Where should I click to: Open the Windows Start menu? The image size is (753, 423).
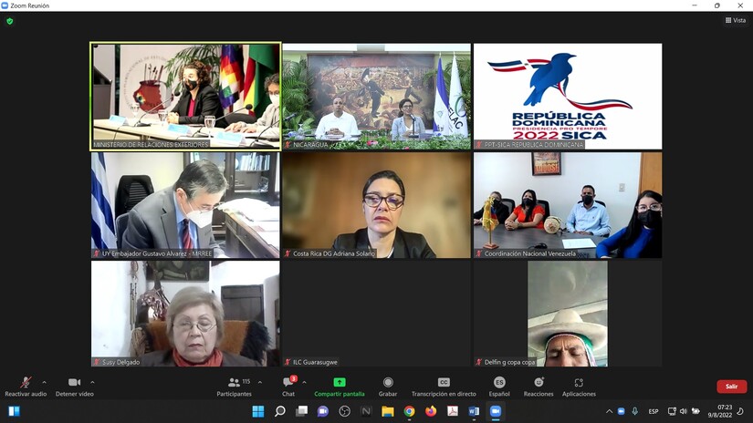[258, 411]
